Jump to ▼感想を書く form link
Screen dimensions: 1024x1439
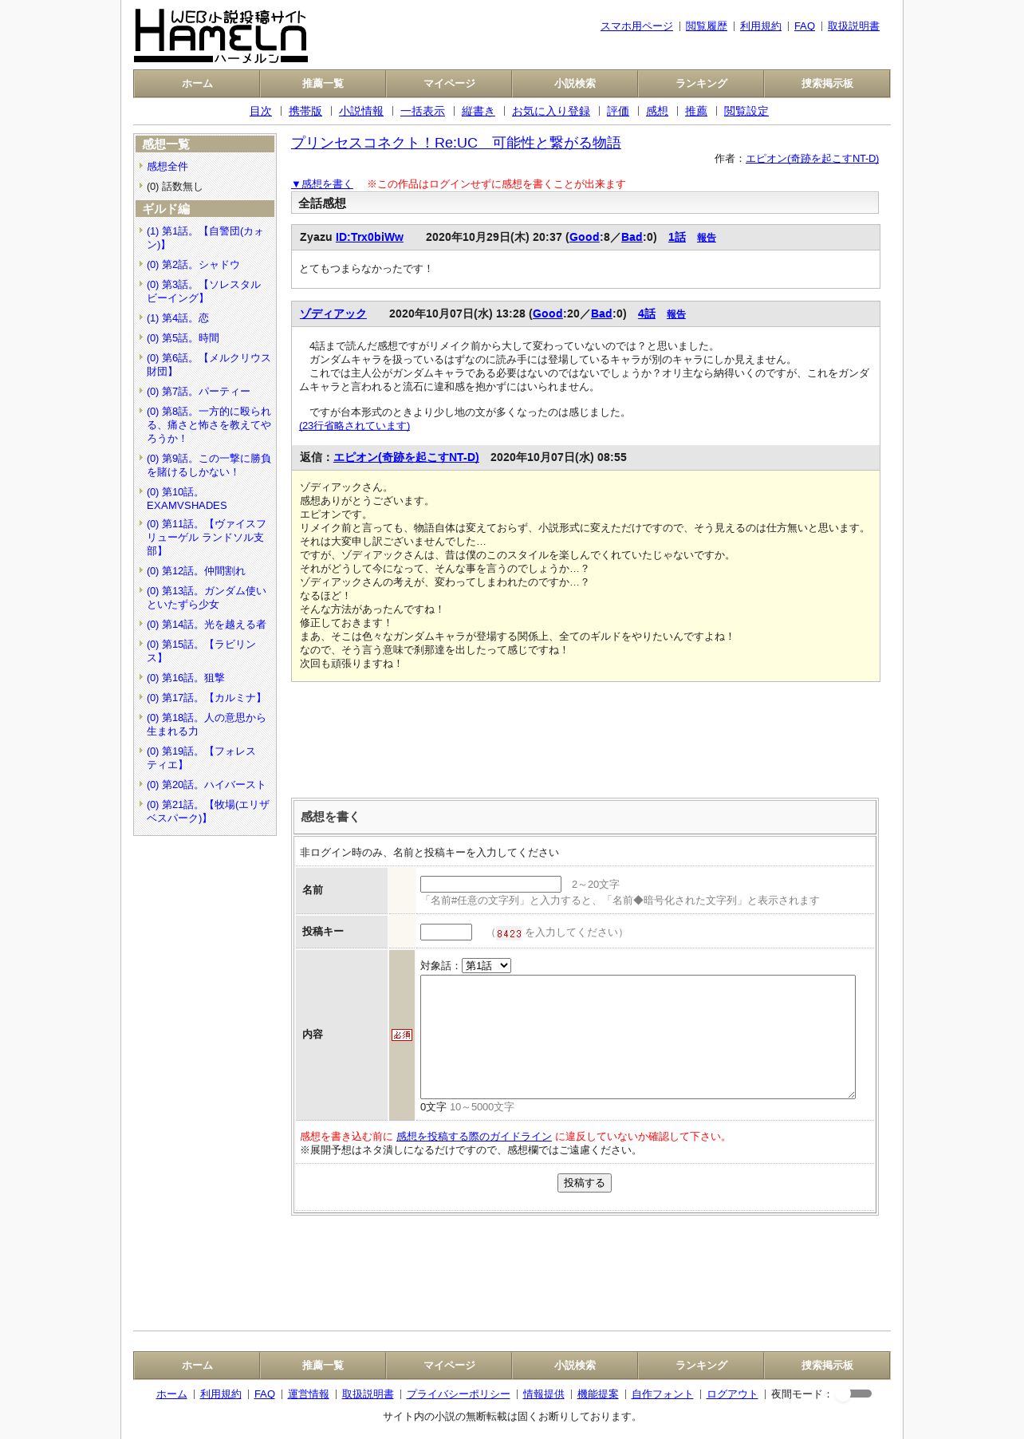click(322, 184)
